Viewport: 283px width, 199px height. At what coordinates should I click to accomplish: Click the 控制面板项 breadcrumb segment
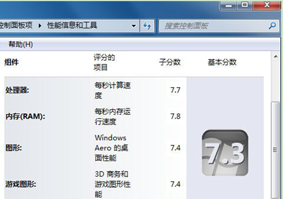click(x=16, y=25)
